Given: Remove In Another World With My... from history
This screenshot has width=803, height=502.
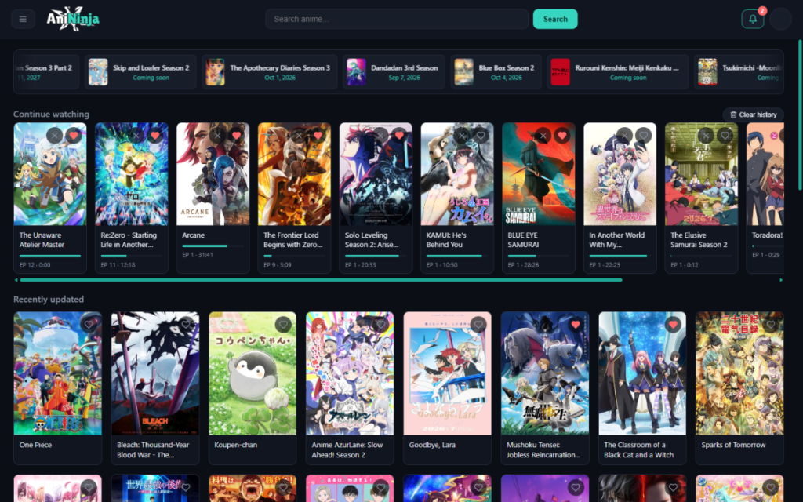Looking at the screenshot, I should [x=624, y=136].
